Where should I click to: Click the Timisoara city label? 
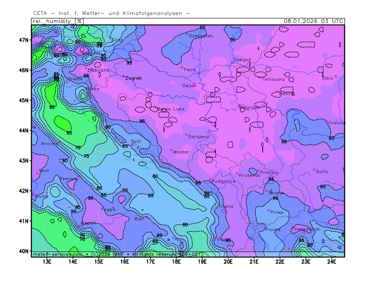coord(273,79)
